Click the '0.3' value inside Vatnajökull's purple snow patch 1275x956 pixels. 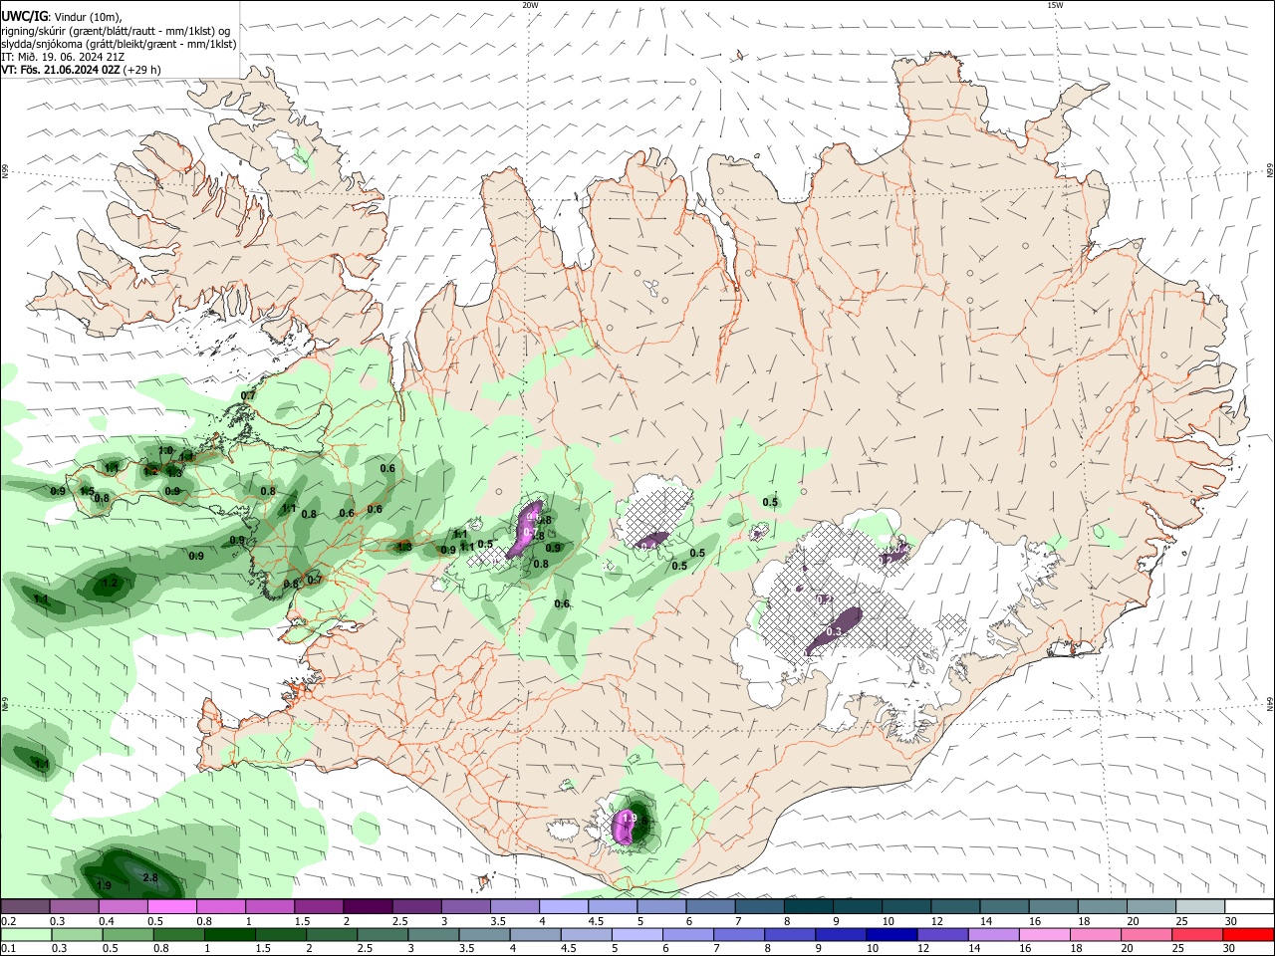coord(835,631)
